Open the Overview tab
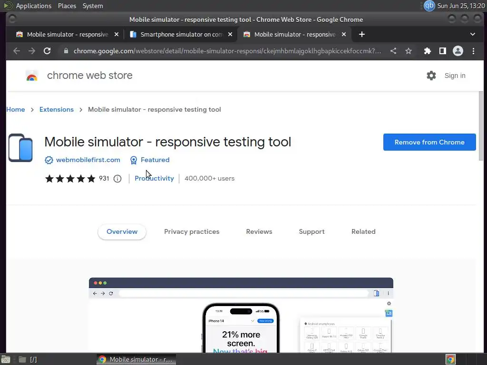Viewport: 487px width, 365px height. (122, 232)
